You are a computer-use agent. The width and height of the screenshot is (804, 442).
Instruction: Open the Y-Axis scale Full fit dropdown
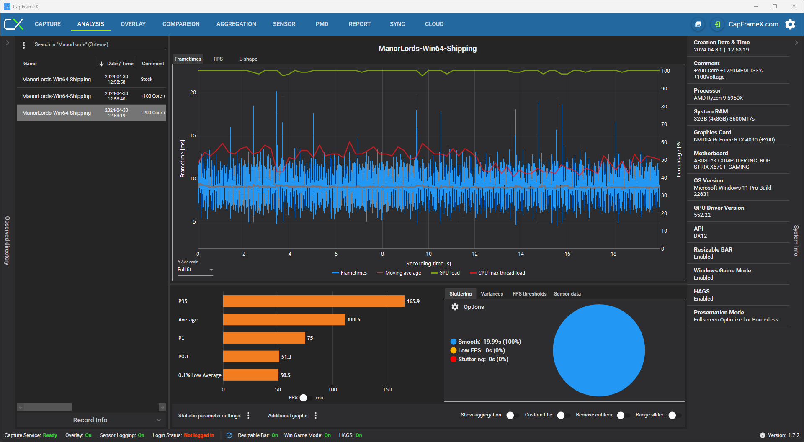click(195, 270)
